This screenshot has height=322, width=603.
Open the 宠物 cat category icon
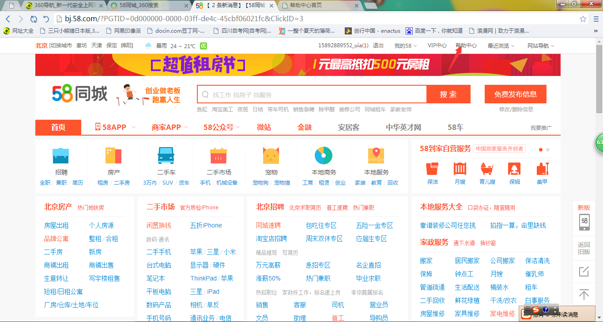(271, 156)
